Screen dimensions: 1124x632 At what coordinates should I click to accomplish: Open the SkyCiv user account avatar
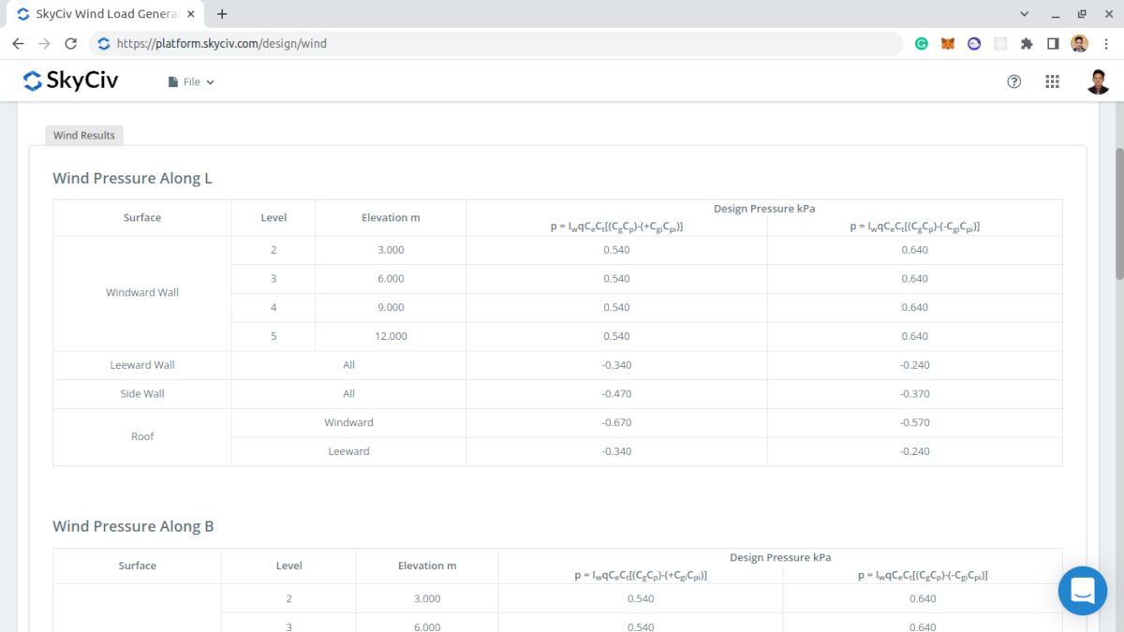[1099, 81]
